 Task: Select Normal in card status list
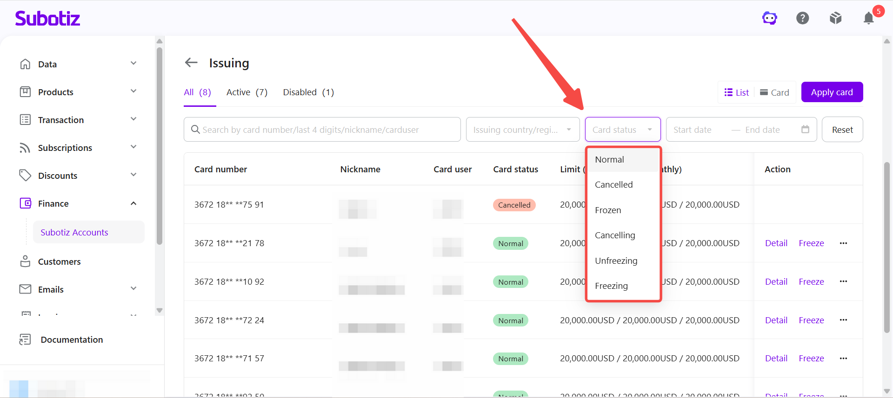coord(623,159)
